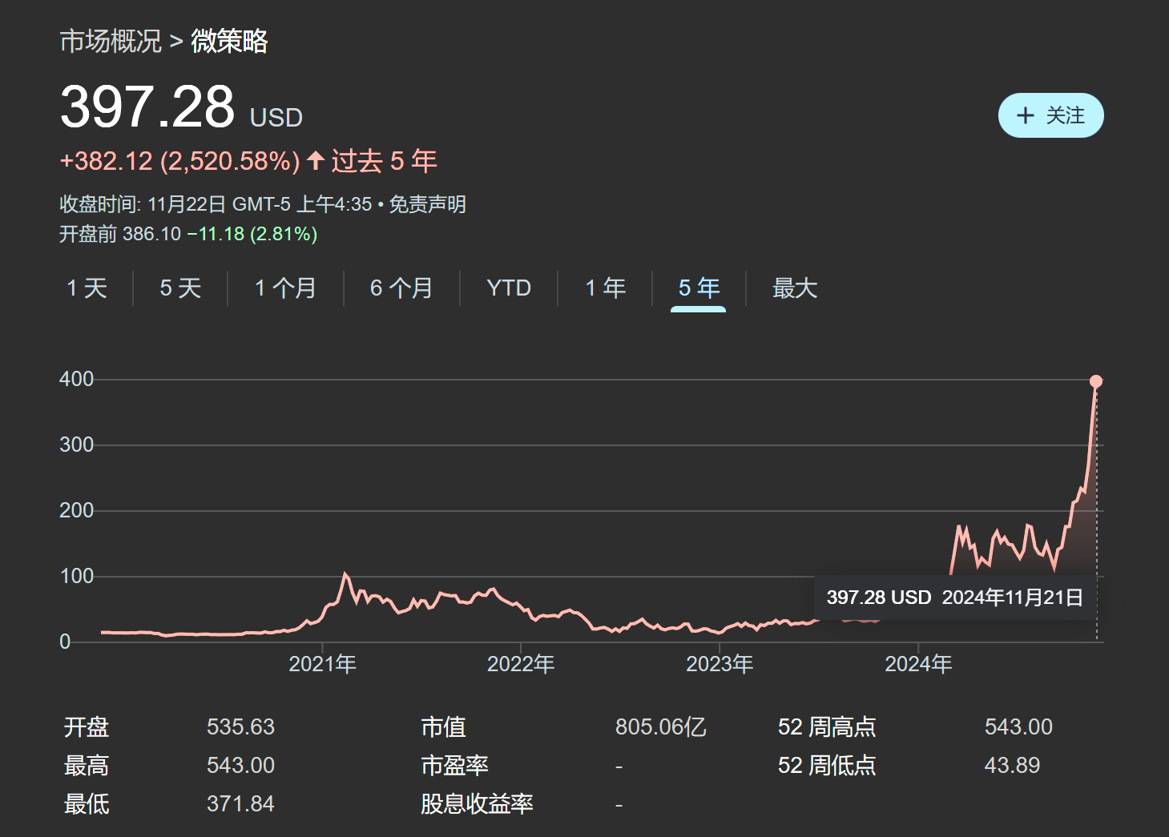The height and width of the screenshot is (837, 1169).
Task: Click the 52 周低点 label
Action: pyautogui.click(x=827, y=765)
